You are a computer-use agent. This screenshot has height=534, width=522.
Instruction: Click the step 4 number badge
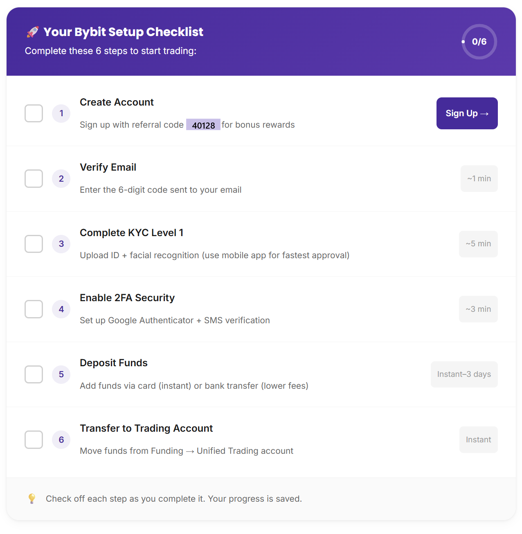[x=61, y=309]
